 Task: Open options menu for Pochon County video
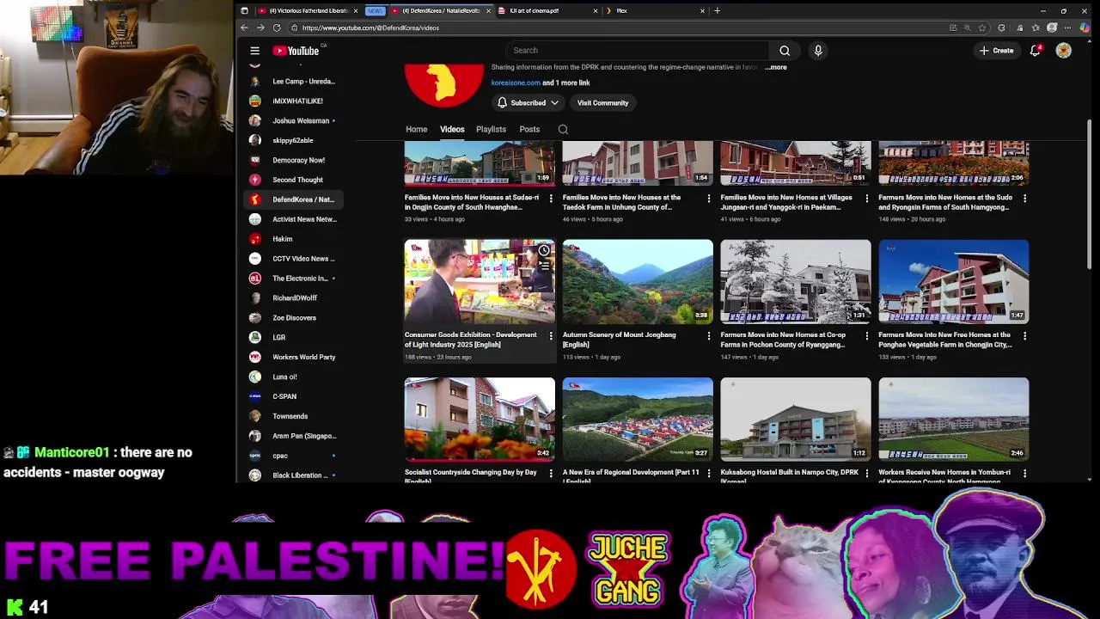click(866, 335)
